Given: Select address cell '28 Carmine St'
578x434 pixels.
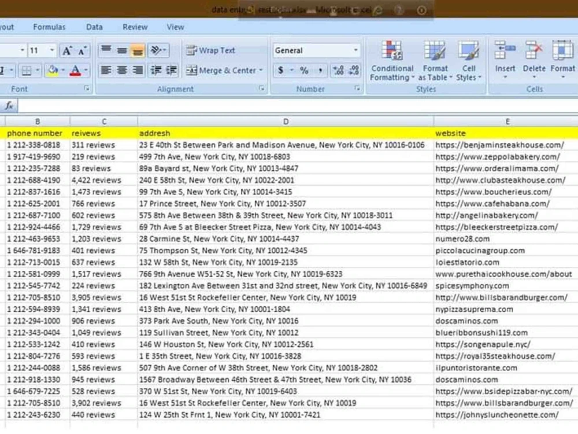Looking at the screenshot, I should tap(286, 239).
